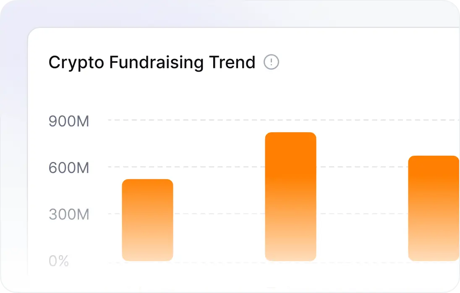Screen dimensions: 460x293
Task: Click the 0% baseline gridline under the chart
Action: click(218, 262)
